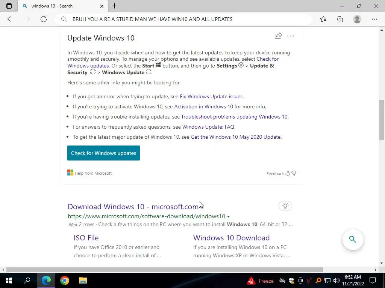Screen dimensions: 385x288
Task: Open Edge Settings and more menu
Action: point(374,19)
